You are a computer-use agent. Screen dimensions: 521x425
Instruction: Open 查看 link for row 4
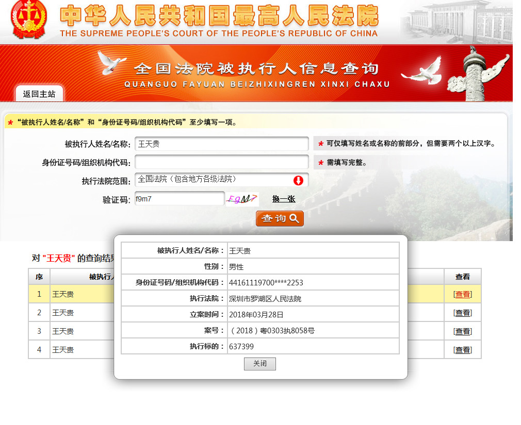[x=462, y=350]
